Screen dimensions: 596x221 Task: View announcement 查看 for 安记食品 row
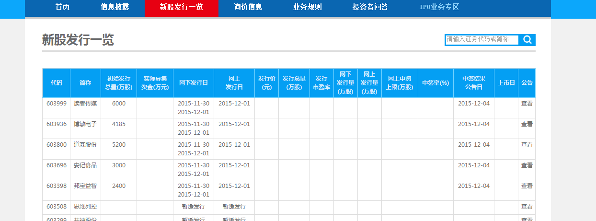527,165
